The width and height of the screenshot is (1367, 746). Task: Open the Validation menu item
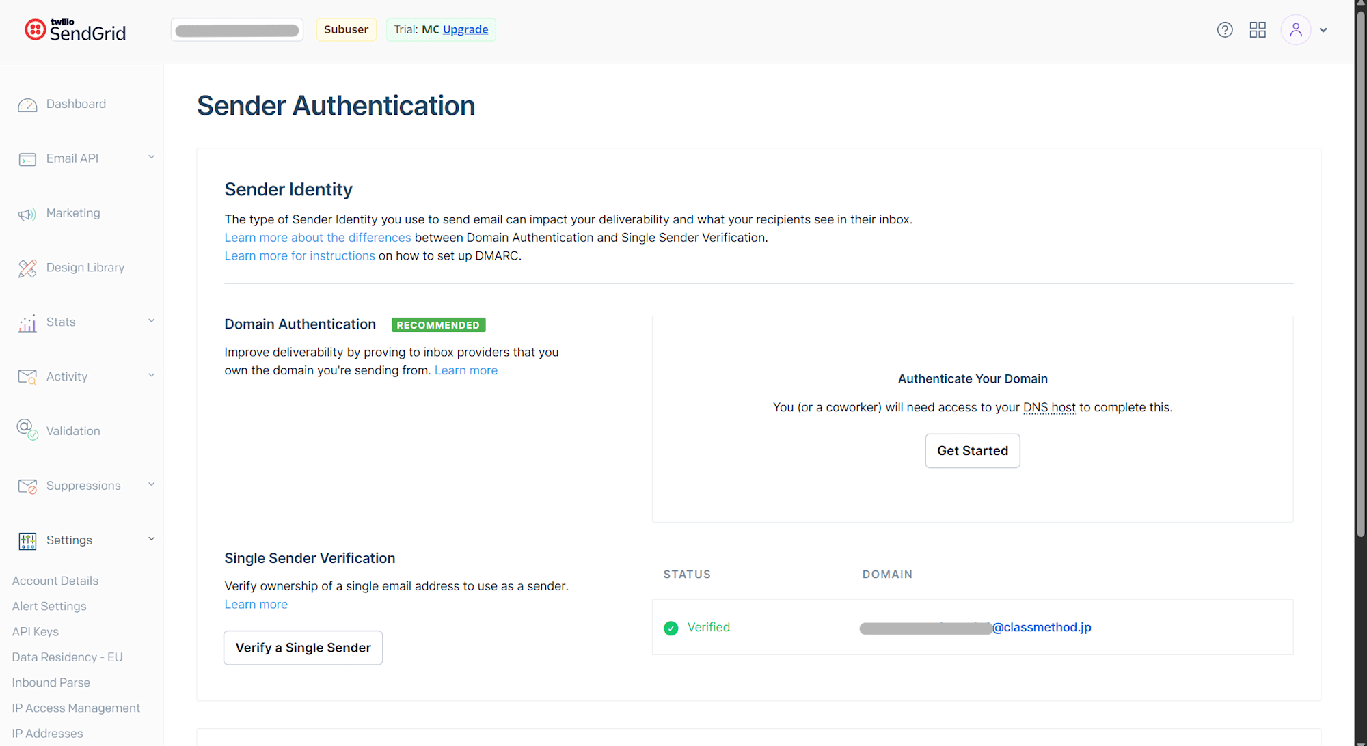[73, 431]
